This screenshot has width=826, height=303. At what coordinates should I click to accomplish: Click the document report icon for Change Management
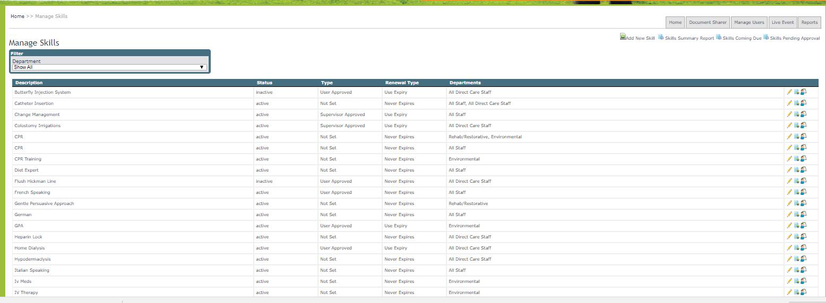796,114
